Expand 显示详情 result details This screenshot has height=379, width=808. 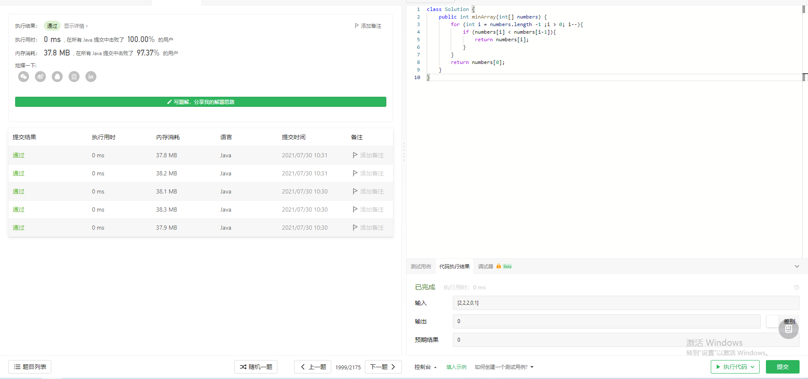pyautogui.click(x=76, y=26)
